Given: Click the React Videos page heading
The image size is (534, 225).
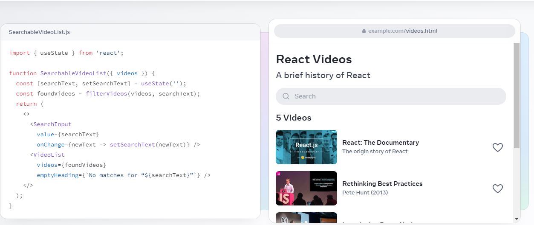Looking at the screenshot, I should [314, 59].
